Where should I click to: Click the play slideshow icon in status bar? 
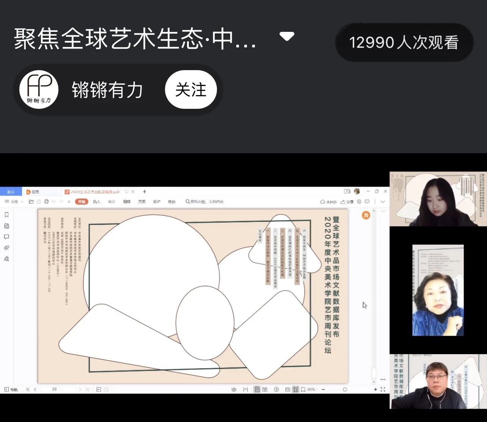276,389
